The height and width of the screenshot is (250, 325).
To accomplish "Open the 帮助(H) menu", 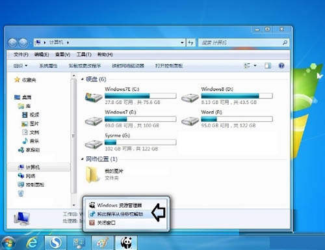I will tap(105, 55).
